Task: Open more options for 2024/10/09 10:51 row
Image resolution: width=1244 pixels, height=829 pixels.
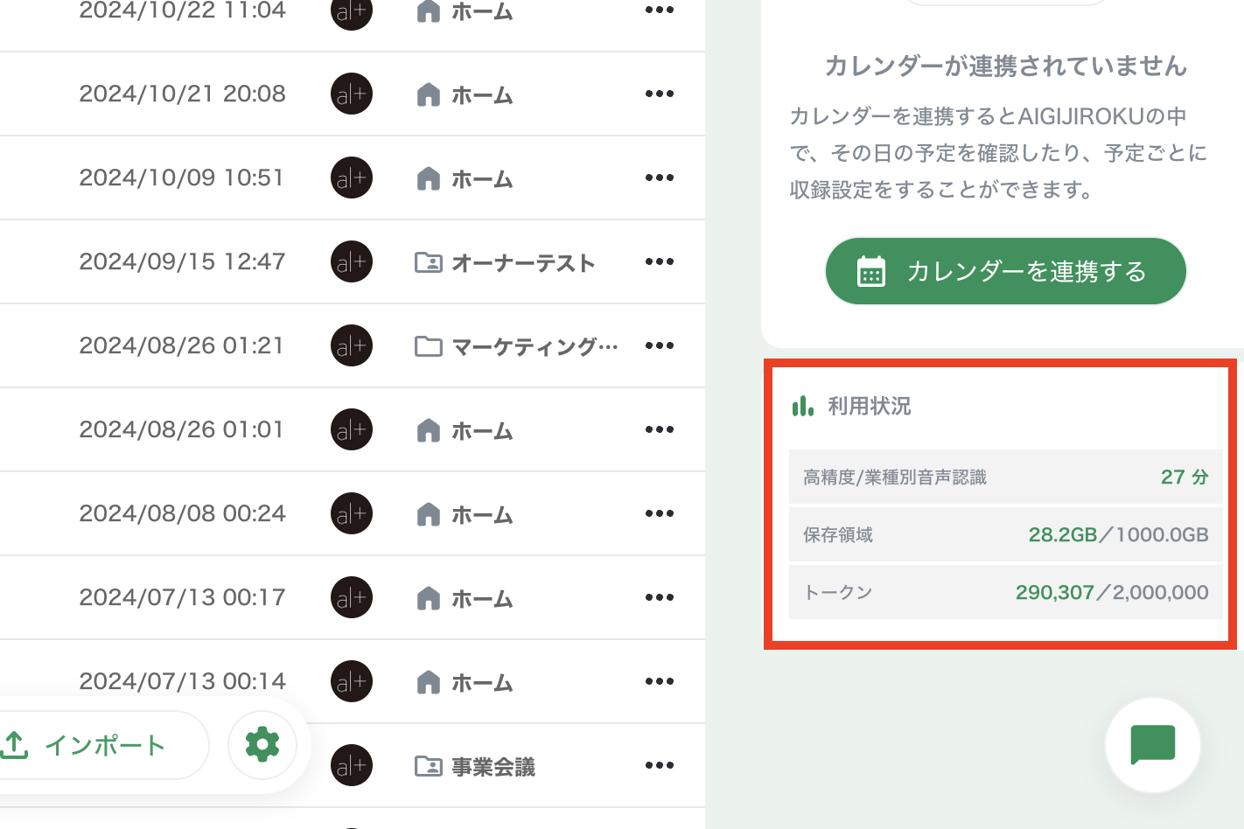Action: point(660,178)
